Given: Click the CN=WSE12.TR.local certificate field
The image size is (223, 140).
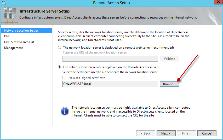Looking at the screenshot, I should [x=110, y=84].
